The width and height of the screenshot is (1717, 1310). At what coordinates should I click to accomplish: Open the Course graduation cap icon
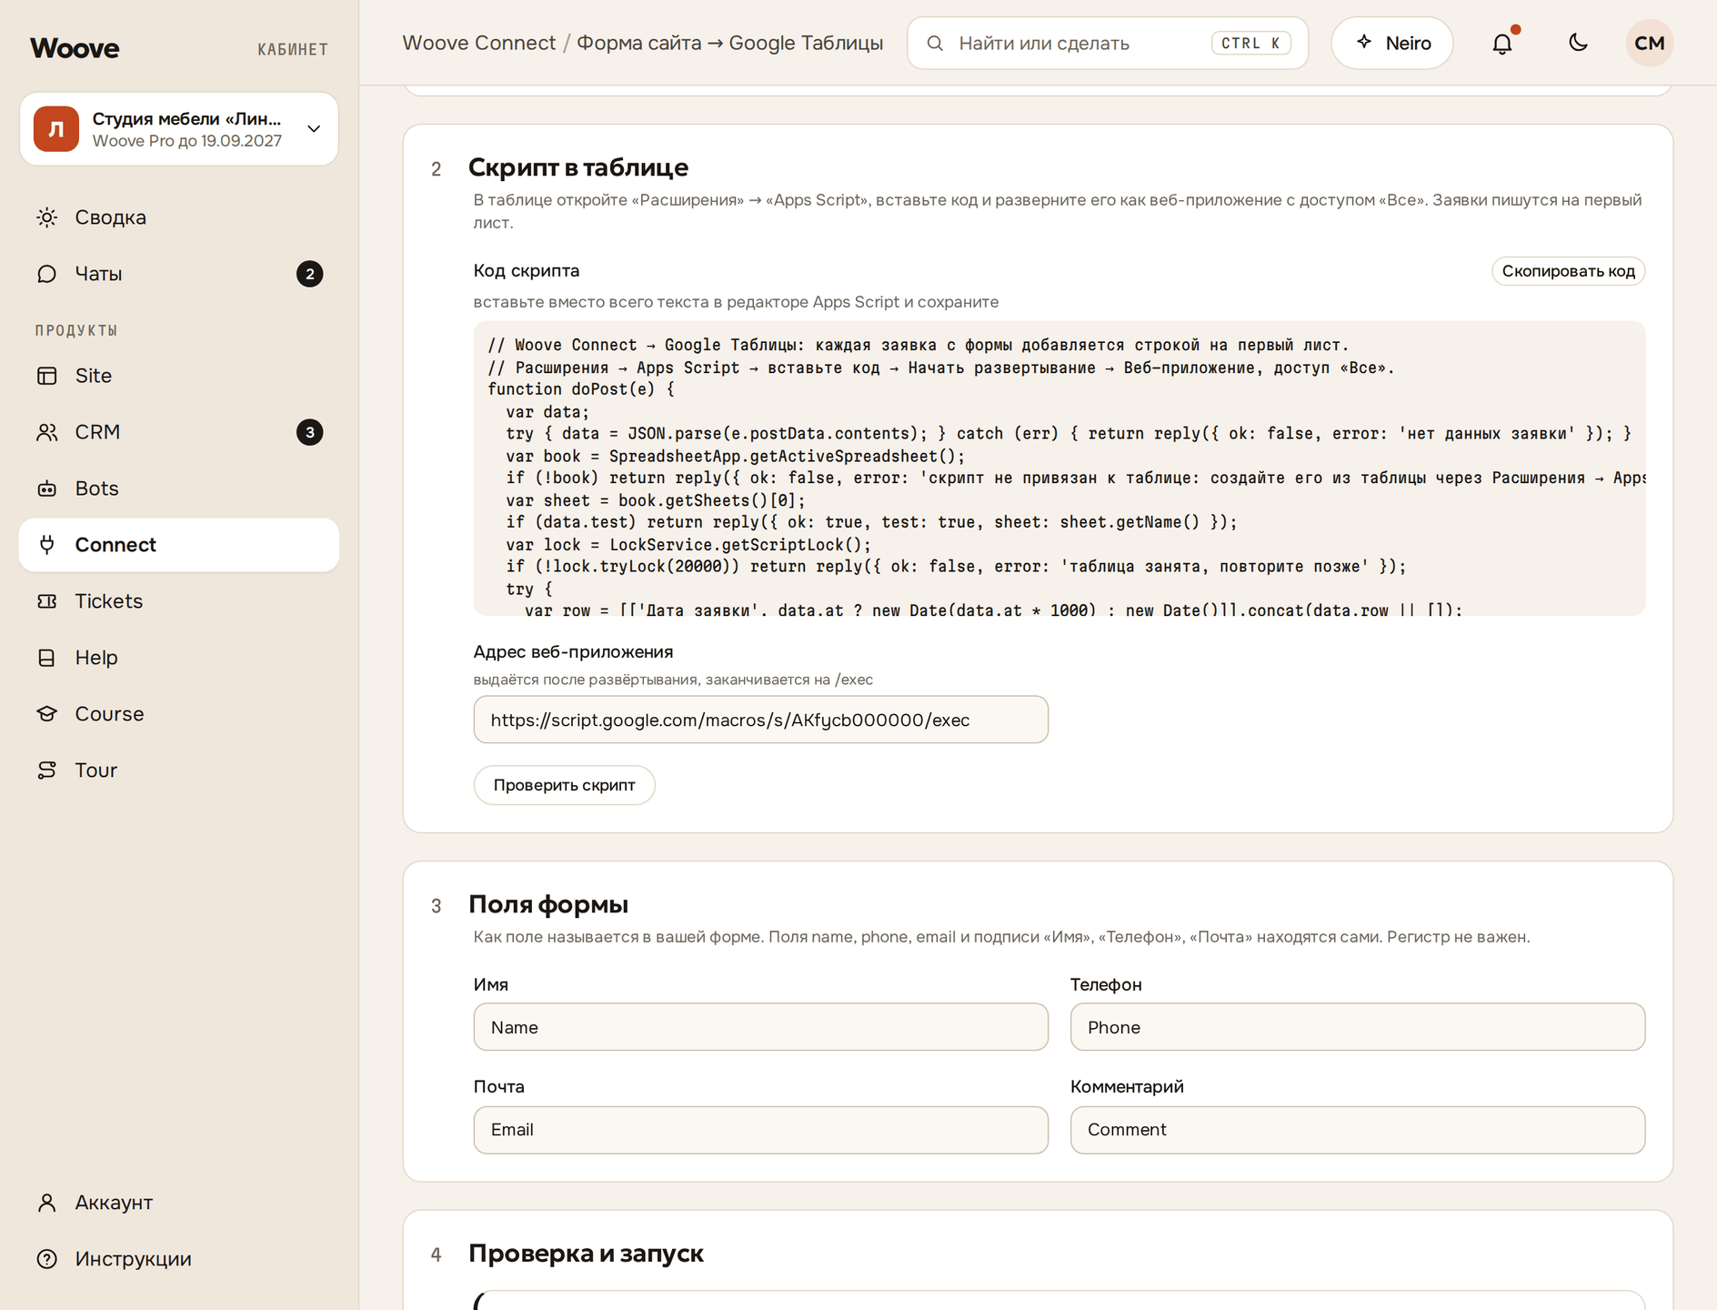[x=47, y=714]
